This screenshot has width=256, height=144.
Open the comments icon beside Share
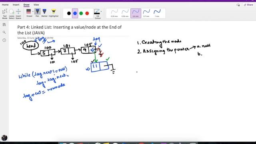click(238, 5)
